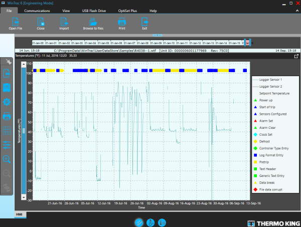Select the HMI tab at bottom
Screen dimensions: 301x227
[x=22, y=214]
